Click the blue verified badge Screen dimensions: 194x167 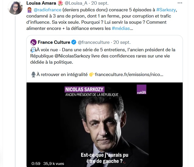[x=74, y=42]
